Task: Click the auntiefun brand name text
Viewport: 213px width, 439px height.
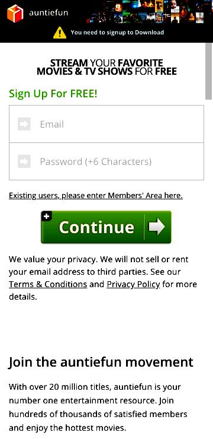Action: click(49, 12)
